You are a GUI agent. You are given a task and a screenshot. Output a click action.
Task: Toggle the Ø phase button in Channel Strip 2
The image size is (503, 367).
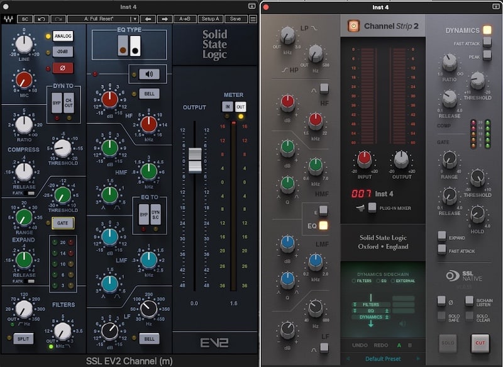pos(441,301)
